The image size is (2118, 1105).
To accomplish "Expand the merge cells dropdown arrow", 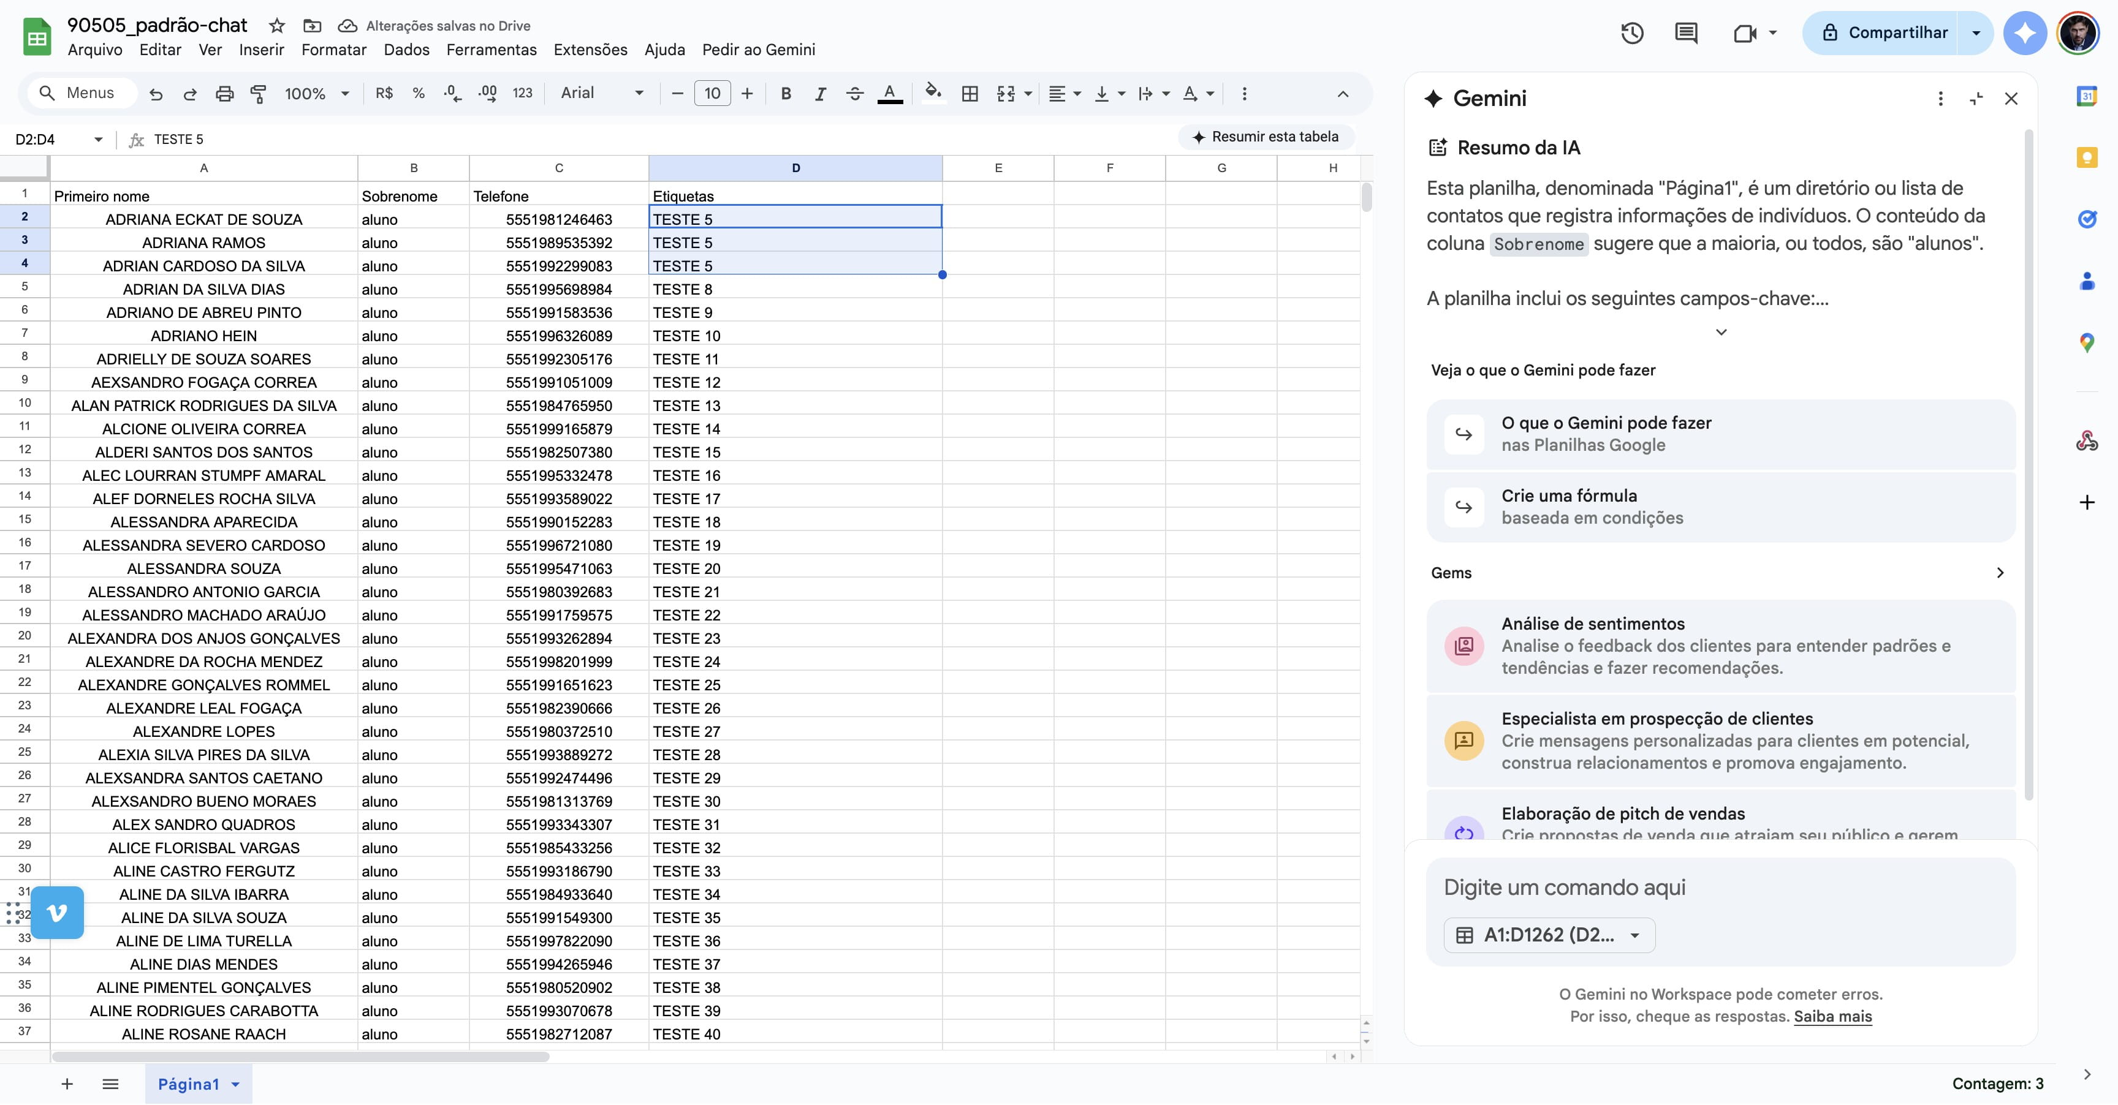I will [x=1028, y=94].
